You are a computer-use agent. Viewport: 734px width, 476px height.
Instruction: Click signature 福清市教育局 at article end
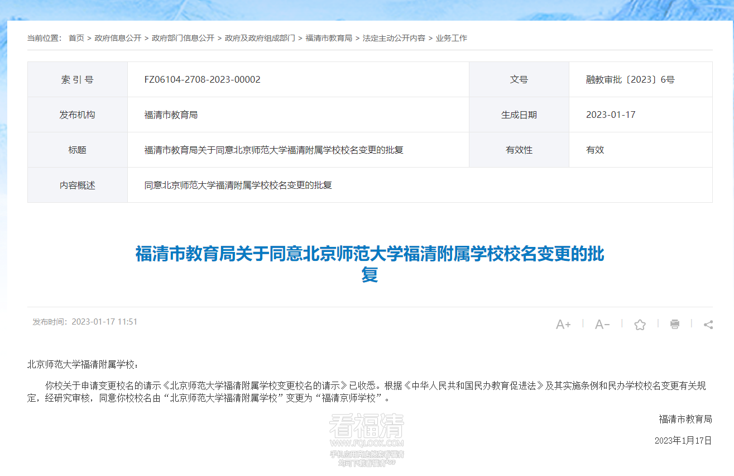coord(685,419)
